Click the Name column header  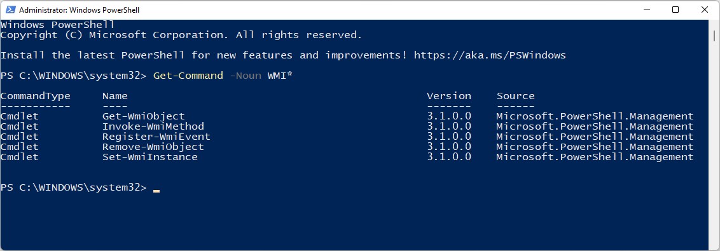(x=114, y=96)
